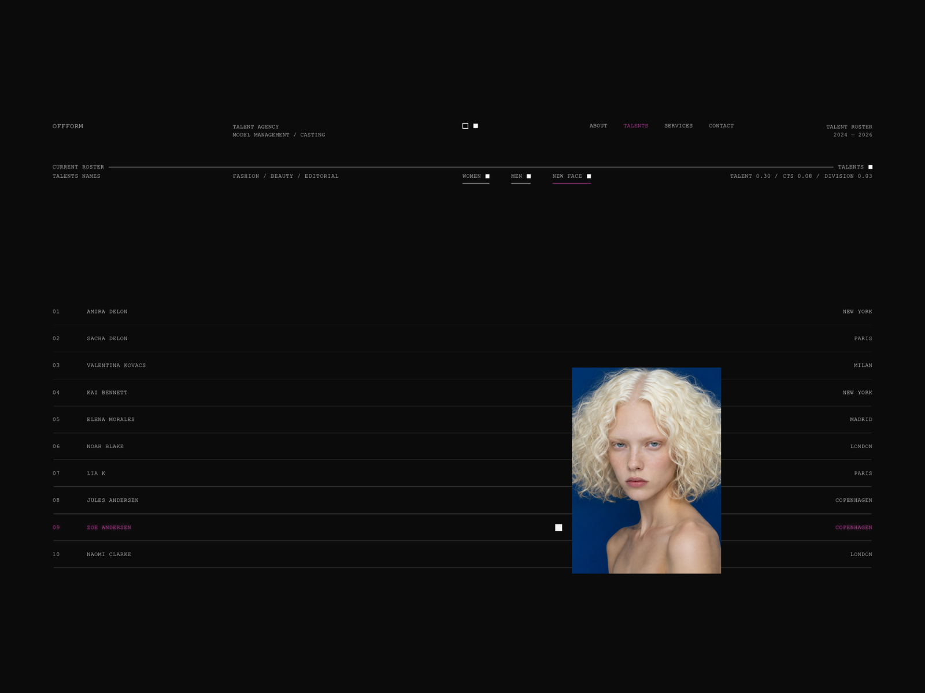Open the CONTACT nav item
The image size is (925, 693).
pyautogui.click(x=721, y=126)
